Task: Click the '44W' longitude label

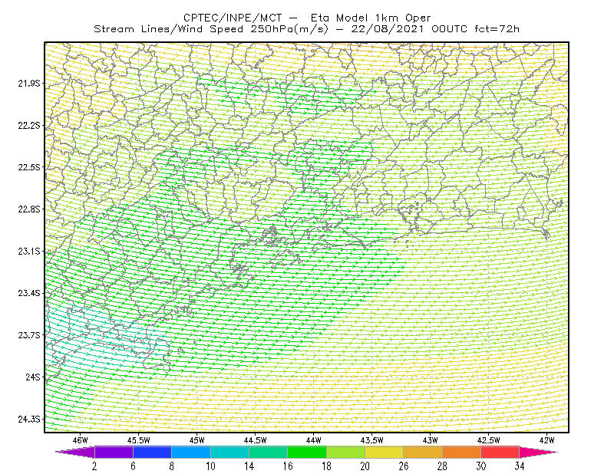Action: click(314, 440)
